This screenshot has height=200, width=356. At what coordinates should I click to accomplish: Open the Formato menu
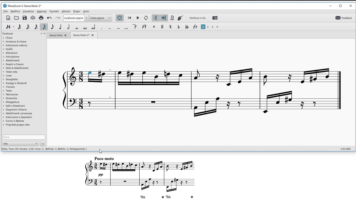[54, 11]
